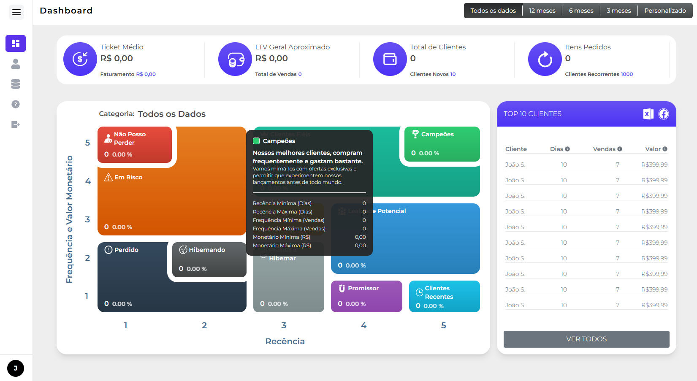The height and width of the screenshot is (381, 697).
Task: Click the info icon beside Vendas
Action: pyautogui.click(x=620, y=149)
